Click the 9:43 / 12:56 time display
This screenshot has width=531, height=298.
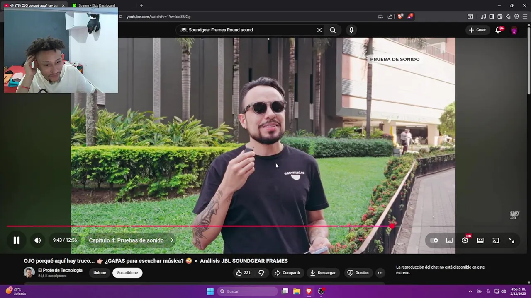65,240
